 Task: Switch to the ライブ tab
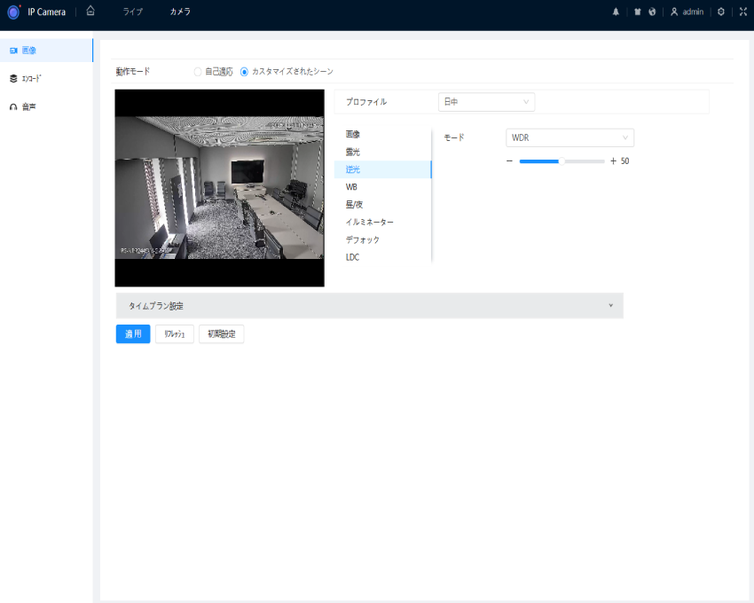click(x=133, y=12)
